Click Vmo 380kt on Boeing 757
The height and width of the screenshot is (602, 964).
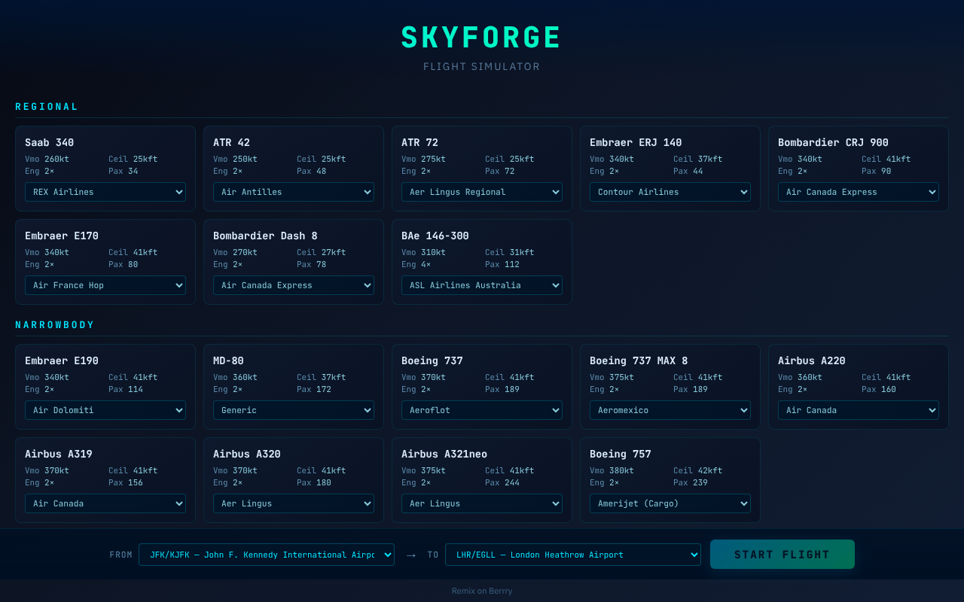(612, 470)
